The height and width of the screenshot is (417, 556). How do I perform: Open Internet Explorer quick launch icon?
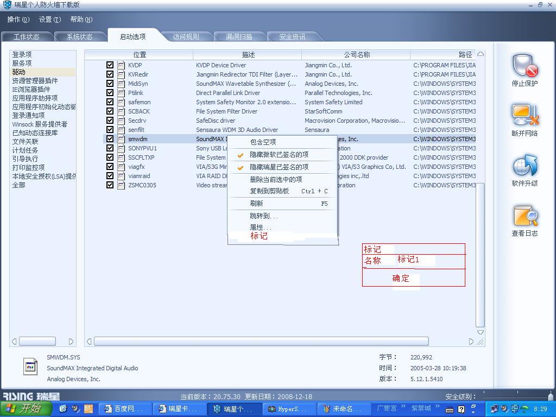coord(62,409)
